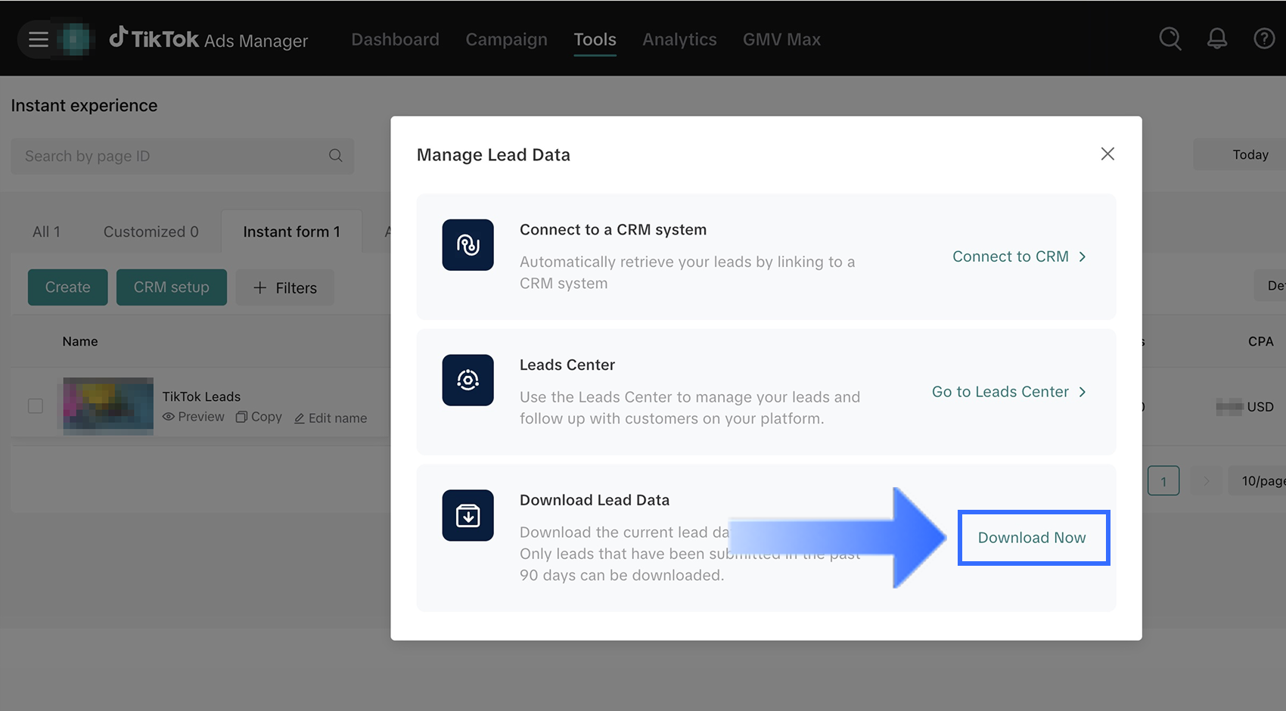
Task: Open the Tools menu
Action: (x=595, y=39)
